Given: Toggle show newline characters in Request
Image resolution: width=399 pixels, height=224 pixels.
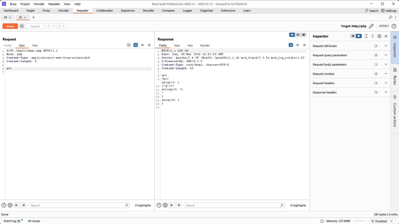Looking at the screenshot, I should (x=142, y=45).
